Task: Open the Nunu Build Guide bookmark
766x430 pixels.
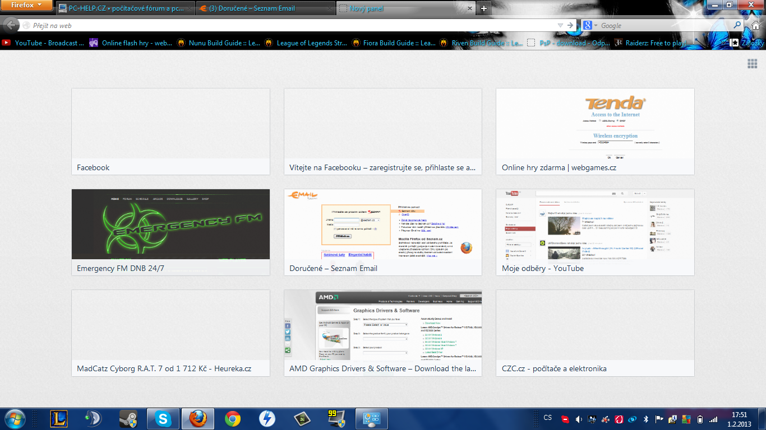Action: click(x=218, y=43)
